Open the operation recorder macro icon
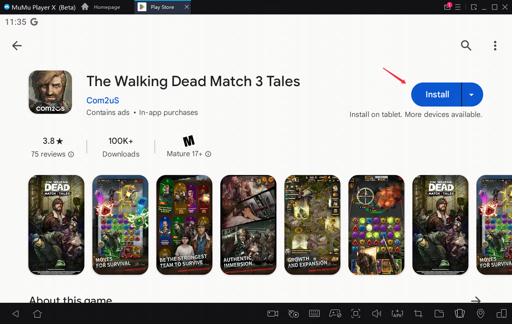The height and width of the screenshot is (324, 512). [x=294, y=314]
